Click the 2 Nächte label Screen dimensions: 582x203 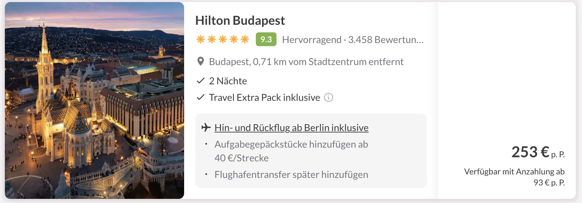[x=228, y=81]
